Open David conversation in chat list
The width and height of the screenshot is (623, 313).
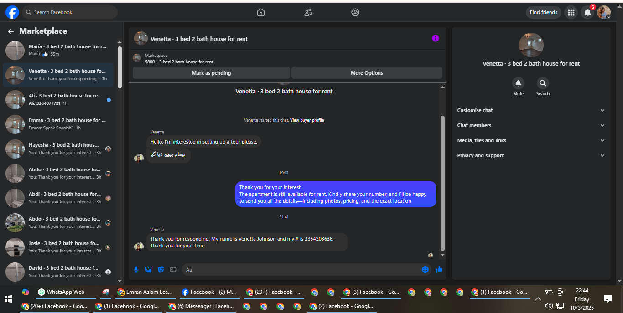[x=58, y=272]
